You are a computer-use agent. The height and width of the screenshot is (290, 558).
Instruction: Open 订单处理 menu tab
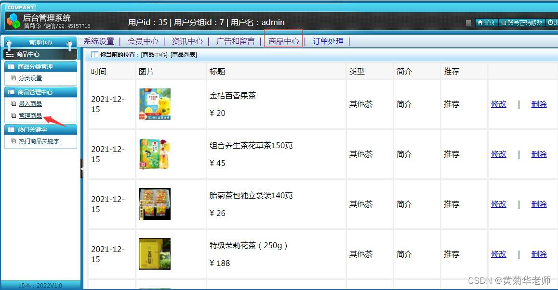(328, 41)
